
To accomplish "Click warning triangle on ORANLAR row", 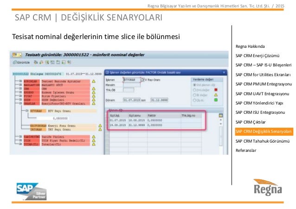I will pos(94,104).
